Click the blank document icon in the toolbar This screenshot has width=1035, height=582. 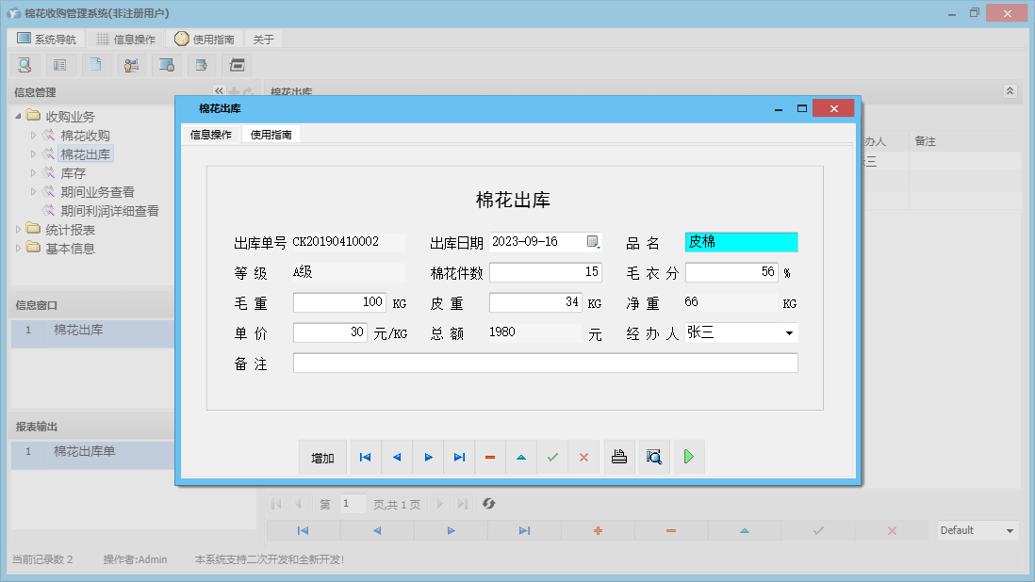coord(95,65)
